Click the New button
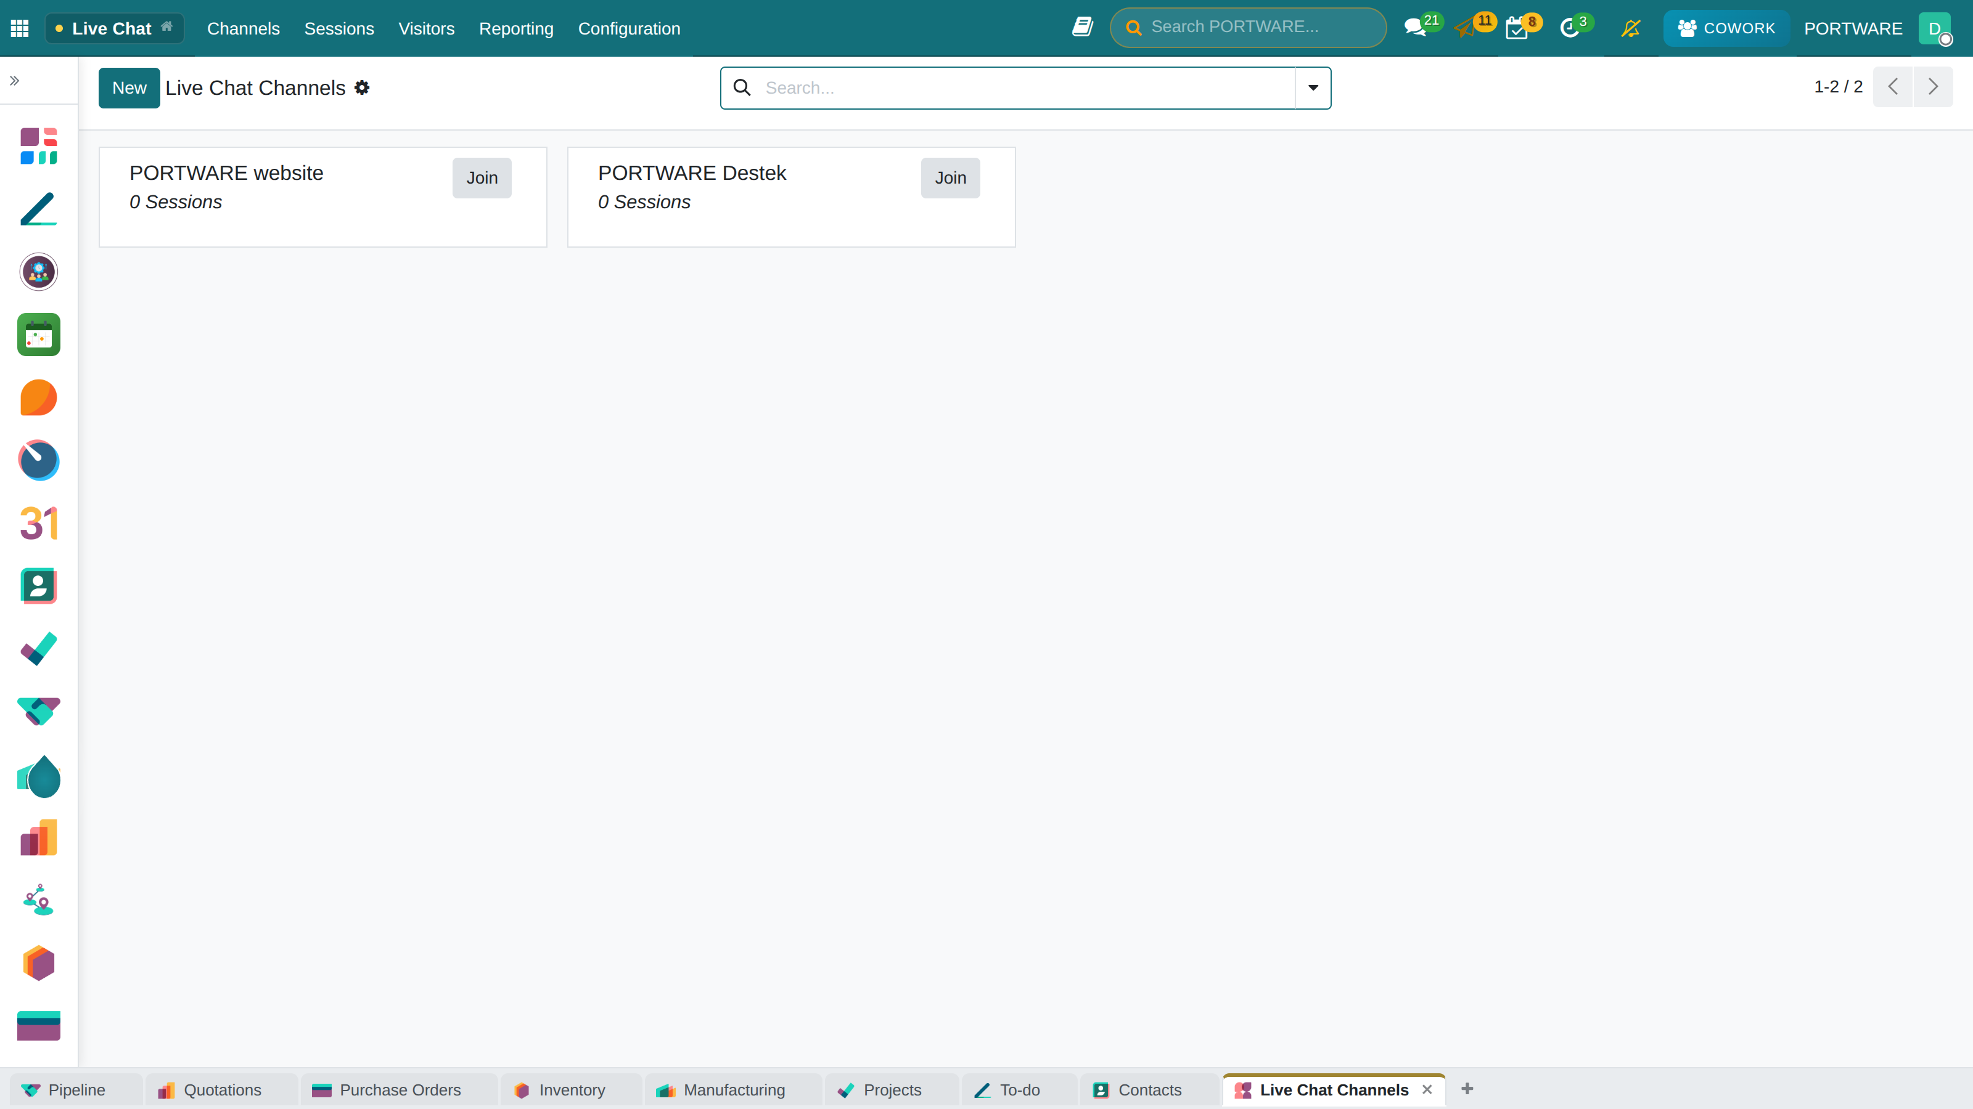The image size is (1973, 1109). (129, 88)
